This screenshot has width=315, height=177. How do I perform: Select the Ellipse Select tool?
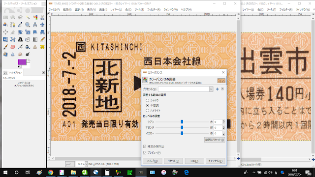tap(13, 18)
